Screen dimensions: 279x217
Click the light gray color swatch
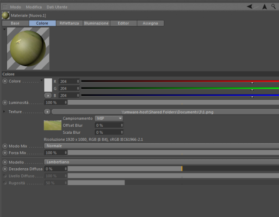tap(48, 85)
